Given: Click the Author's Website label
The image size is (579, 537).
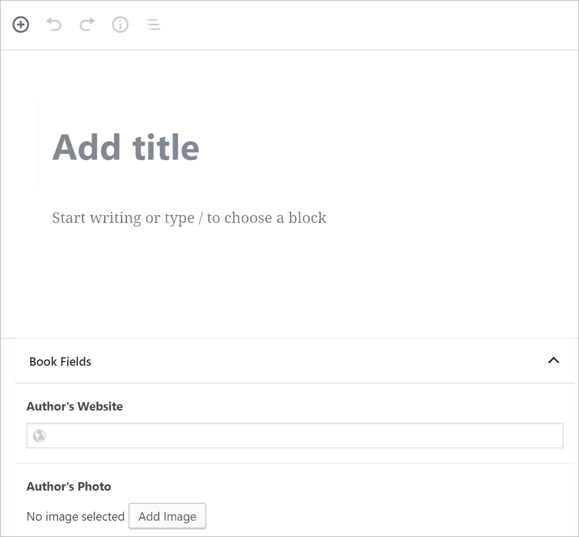Looking at the screenshot, I should [74, 406].
